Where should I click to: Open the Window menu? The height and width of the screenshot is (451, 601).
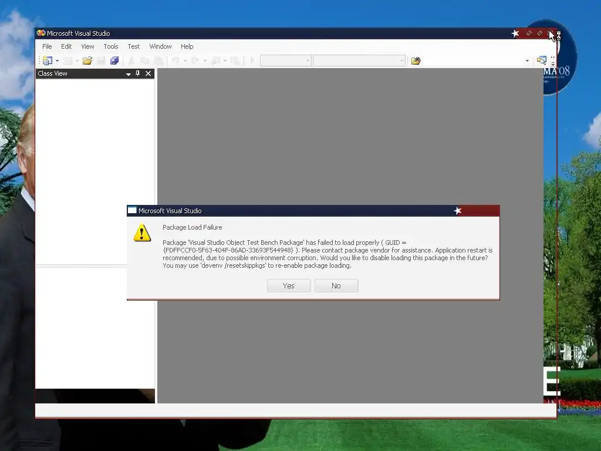tap(161, 46)
